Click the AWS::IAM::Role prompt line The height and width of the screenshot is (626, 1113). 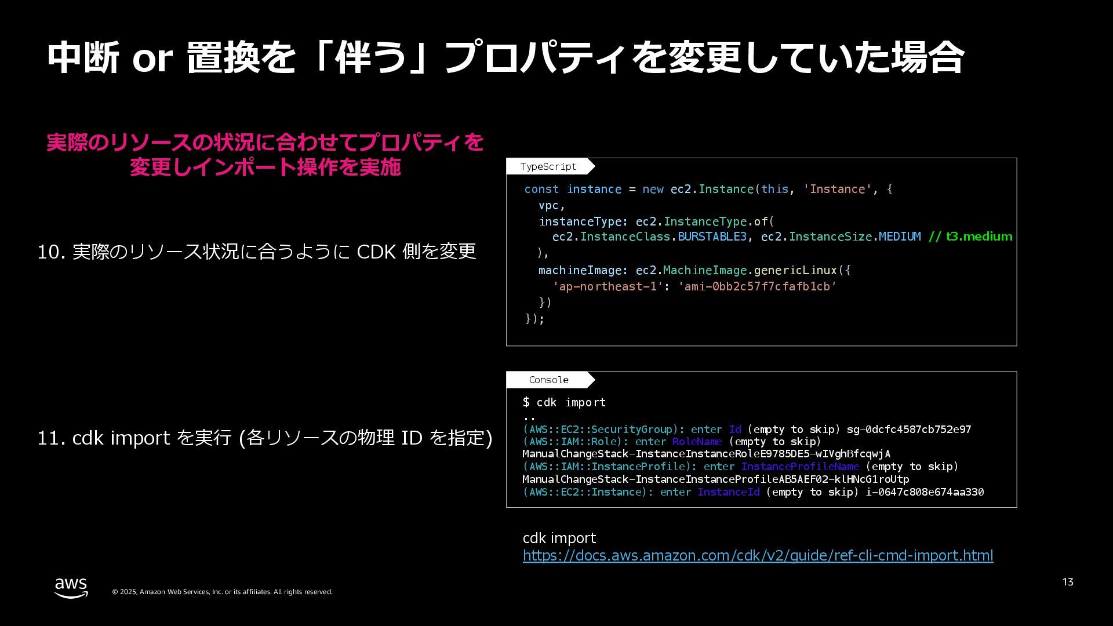coord(672,442)
